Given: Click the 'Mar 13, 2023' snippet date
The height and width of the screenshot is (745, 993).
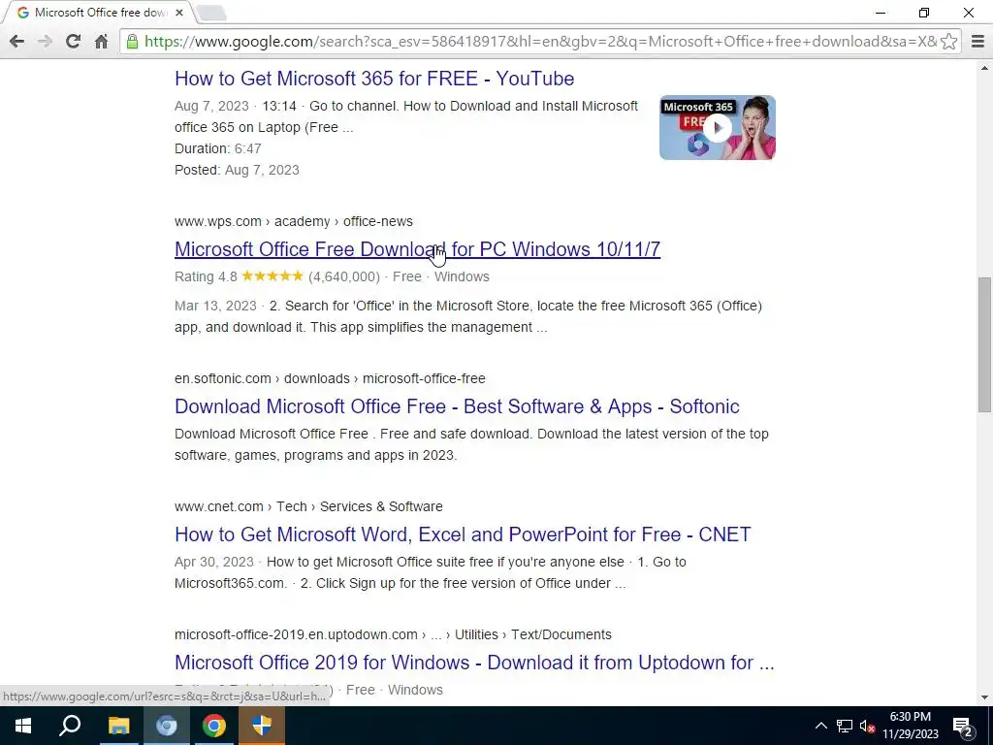Looking at the screenshot, I should (215, 306).
